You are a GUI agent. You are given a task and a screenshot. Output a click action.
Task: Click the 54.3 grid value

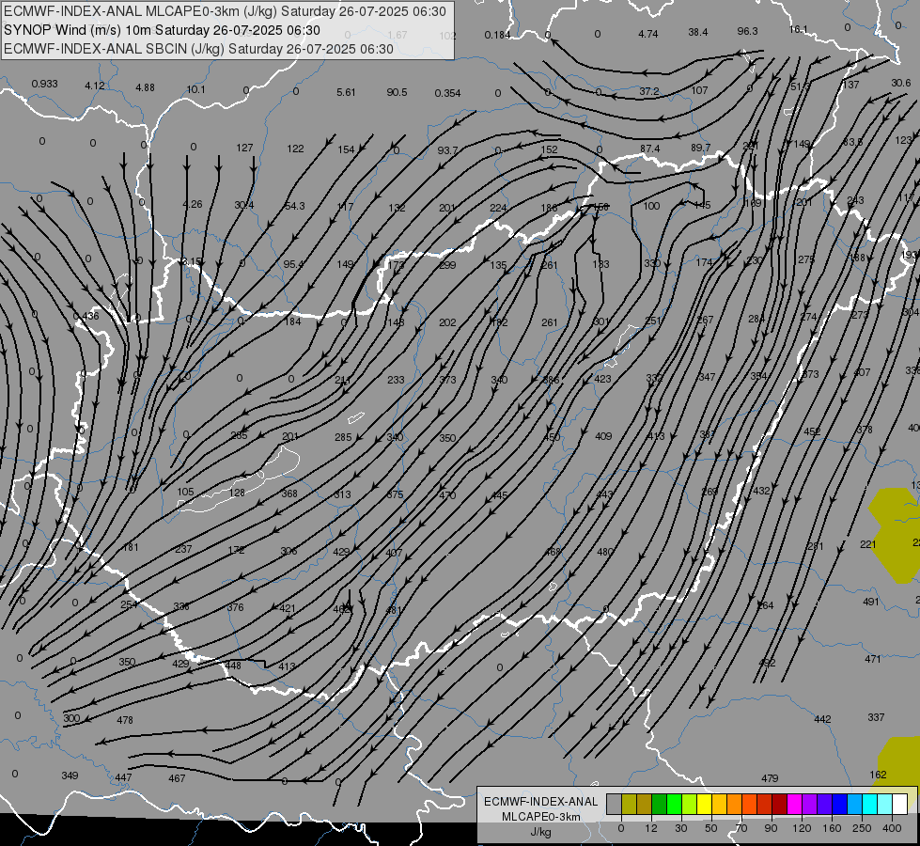294,206
